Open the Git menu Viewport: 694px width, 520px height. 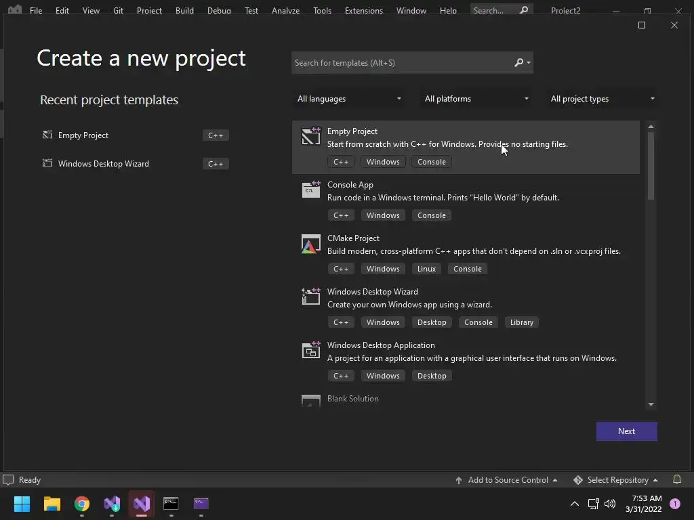(118, 10)
